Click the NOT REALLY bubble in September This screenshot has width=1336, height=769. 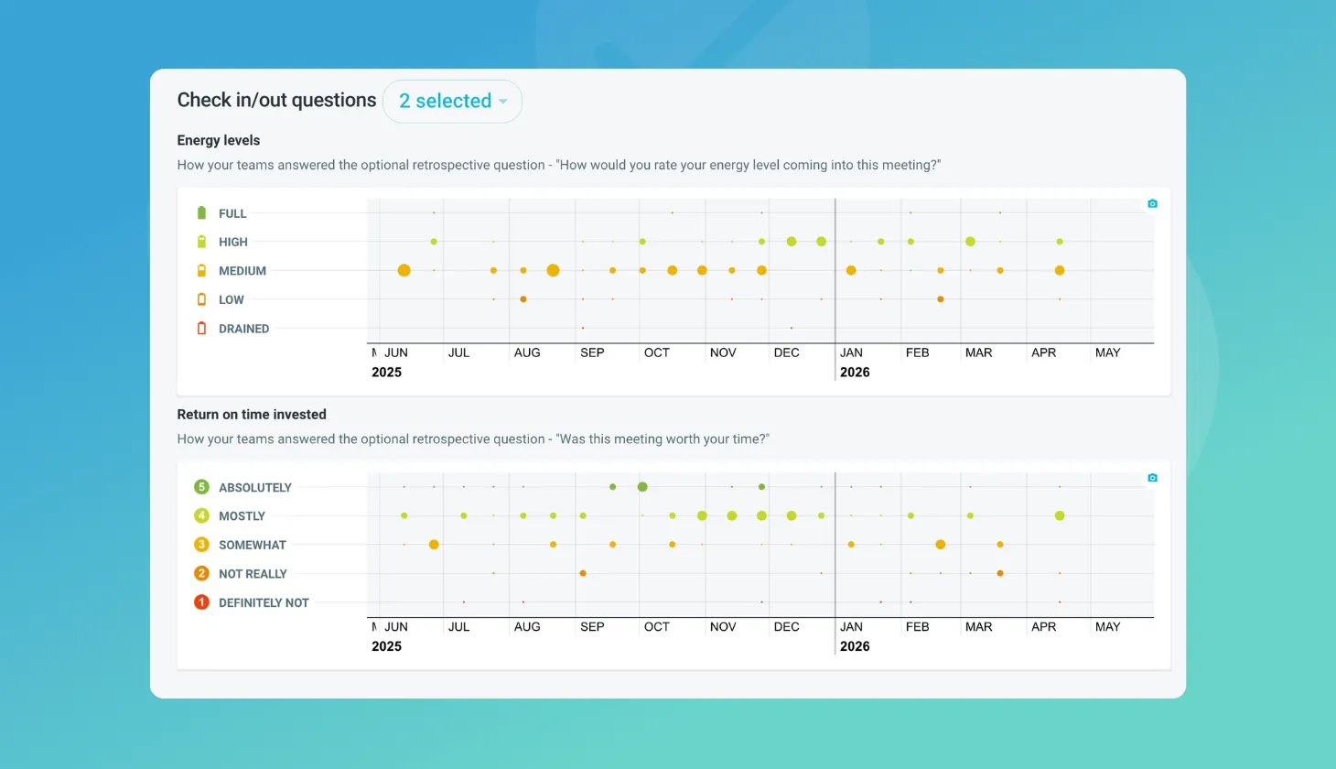click(x=583, y=573)
